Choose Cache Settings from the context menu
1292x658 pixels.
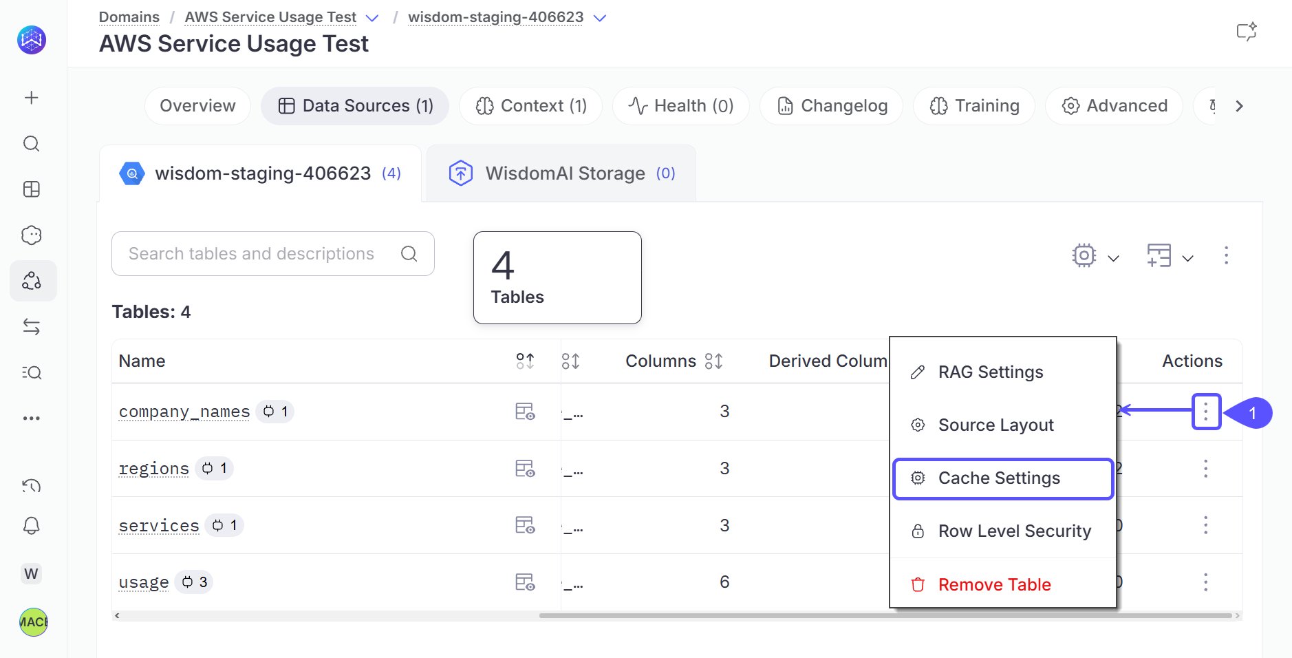1002,478
